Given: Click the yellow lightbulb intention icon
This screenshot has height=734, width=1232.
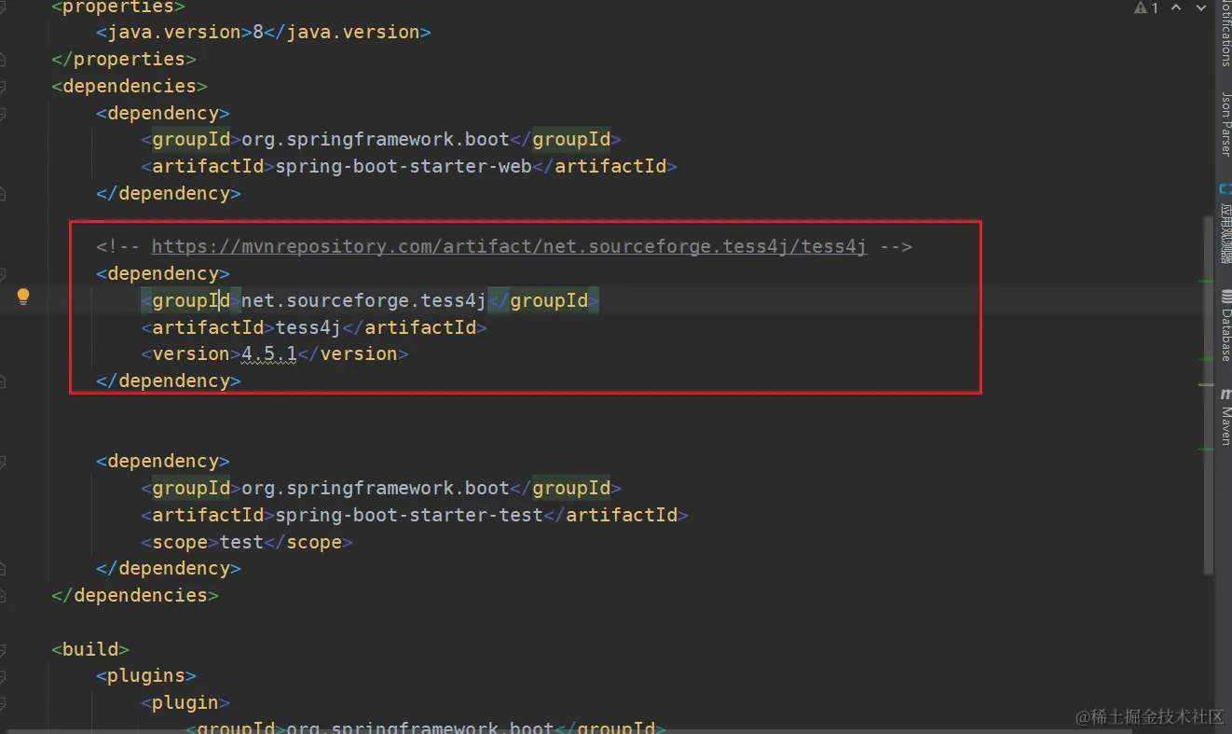Looking at the screenshot, I should coord(23,297).
